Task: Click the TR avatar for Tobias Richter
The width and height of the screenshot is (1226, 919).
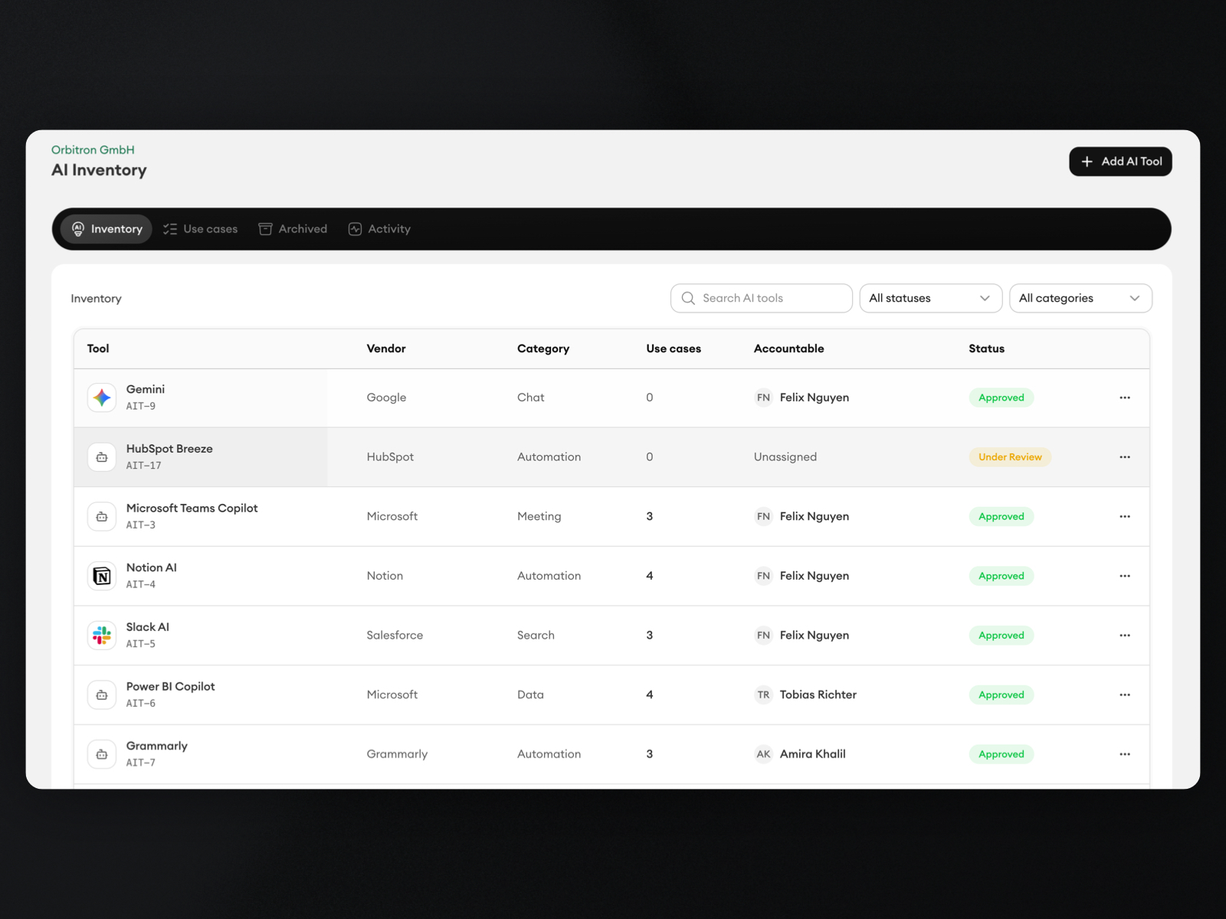Action: tap(763, 695)
